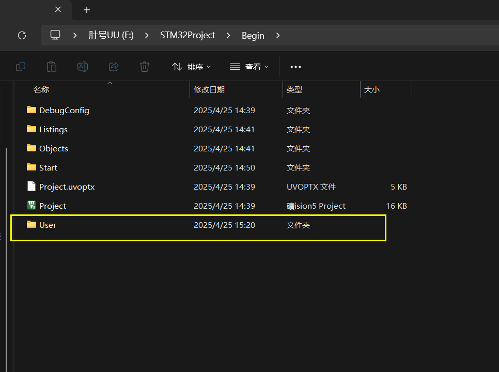
Task: Click the copy toolbar icon
Action: pyautogui.click(x=21, y=67)
